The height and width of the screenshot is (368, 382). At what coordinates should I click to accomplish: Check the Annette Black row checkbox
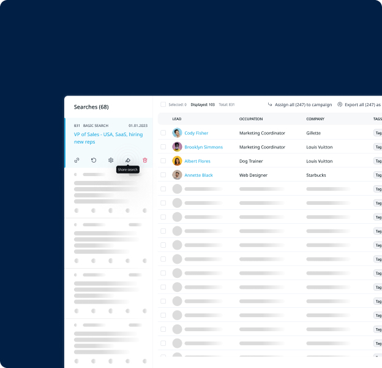tap(163, 175)
